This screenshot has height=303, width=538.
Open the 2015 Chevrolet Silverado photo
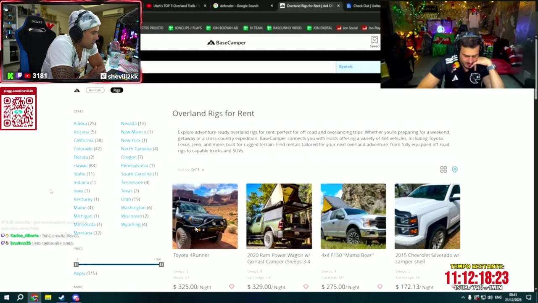[427, 216]
